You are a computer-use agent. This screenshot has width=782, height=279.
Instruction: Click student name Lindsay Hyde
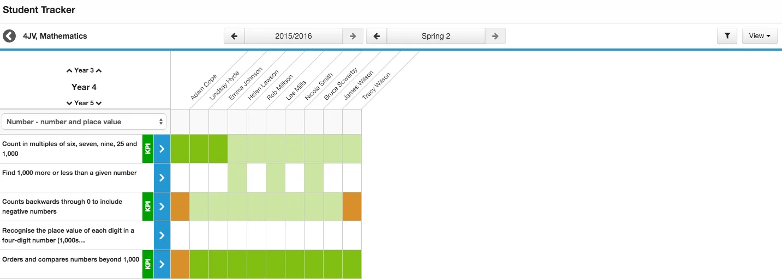click(224, 86)
